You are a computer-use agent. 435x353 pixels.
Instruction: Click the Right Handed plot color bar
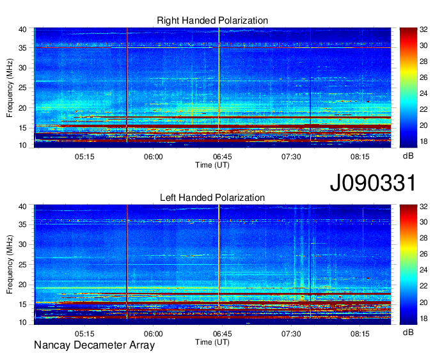pyautogui.click(x=408, y=88)
